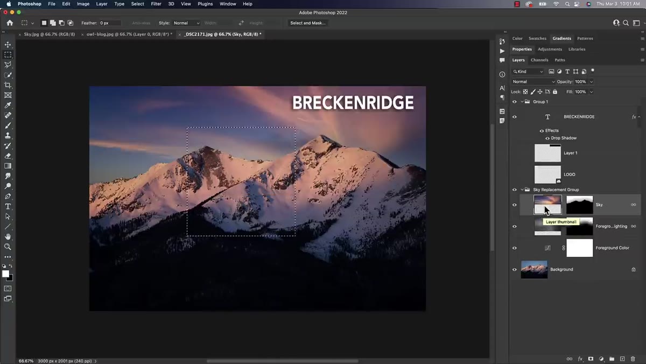Toggle Drop Shadow effect visibility
646x364 pixels.
[x=547, y=138]
